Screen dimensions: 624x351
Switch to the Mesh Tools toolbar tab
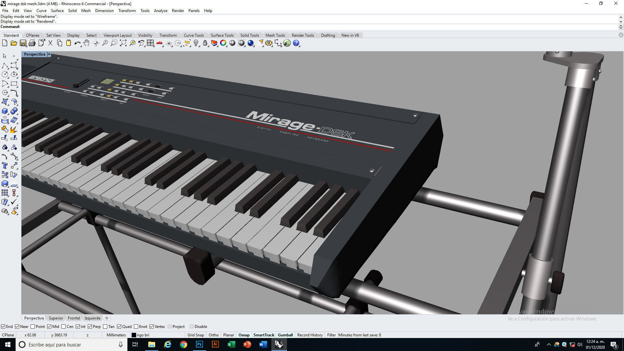(275, 35)
